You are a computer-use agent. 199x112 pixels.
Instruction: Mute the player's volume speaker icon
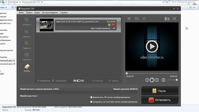[x=163, y=80]
